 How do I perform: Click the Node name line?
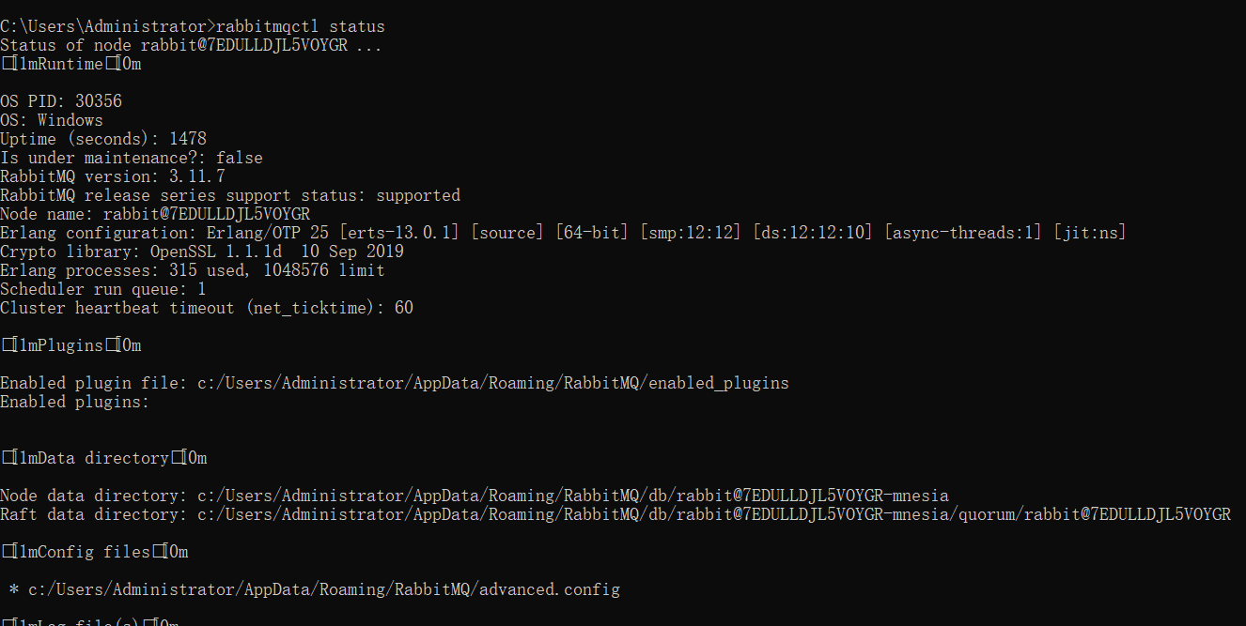pyautogui.click(x=155, y=214)
